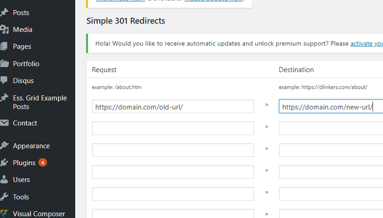
Task: Click the Pages icon in sidebar
Action: [4, 47]
